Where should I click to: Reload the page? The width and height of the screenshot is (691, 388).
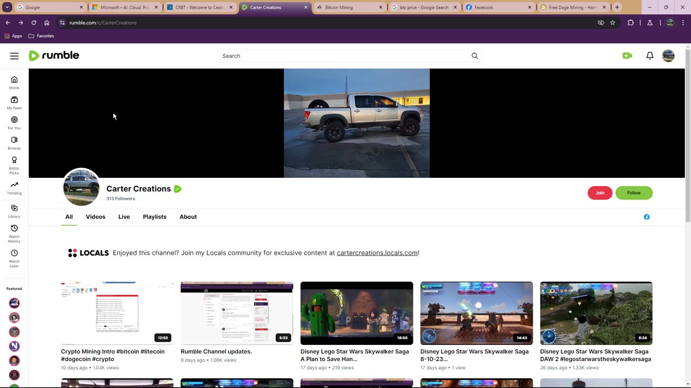tap(33, 23)
